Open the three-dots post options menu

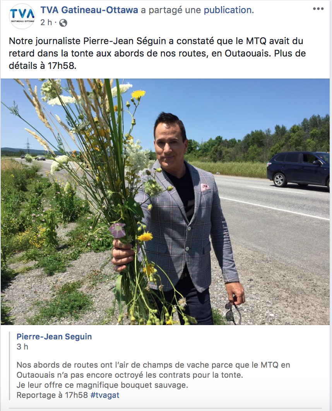318,9
